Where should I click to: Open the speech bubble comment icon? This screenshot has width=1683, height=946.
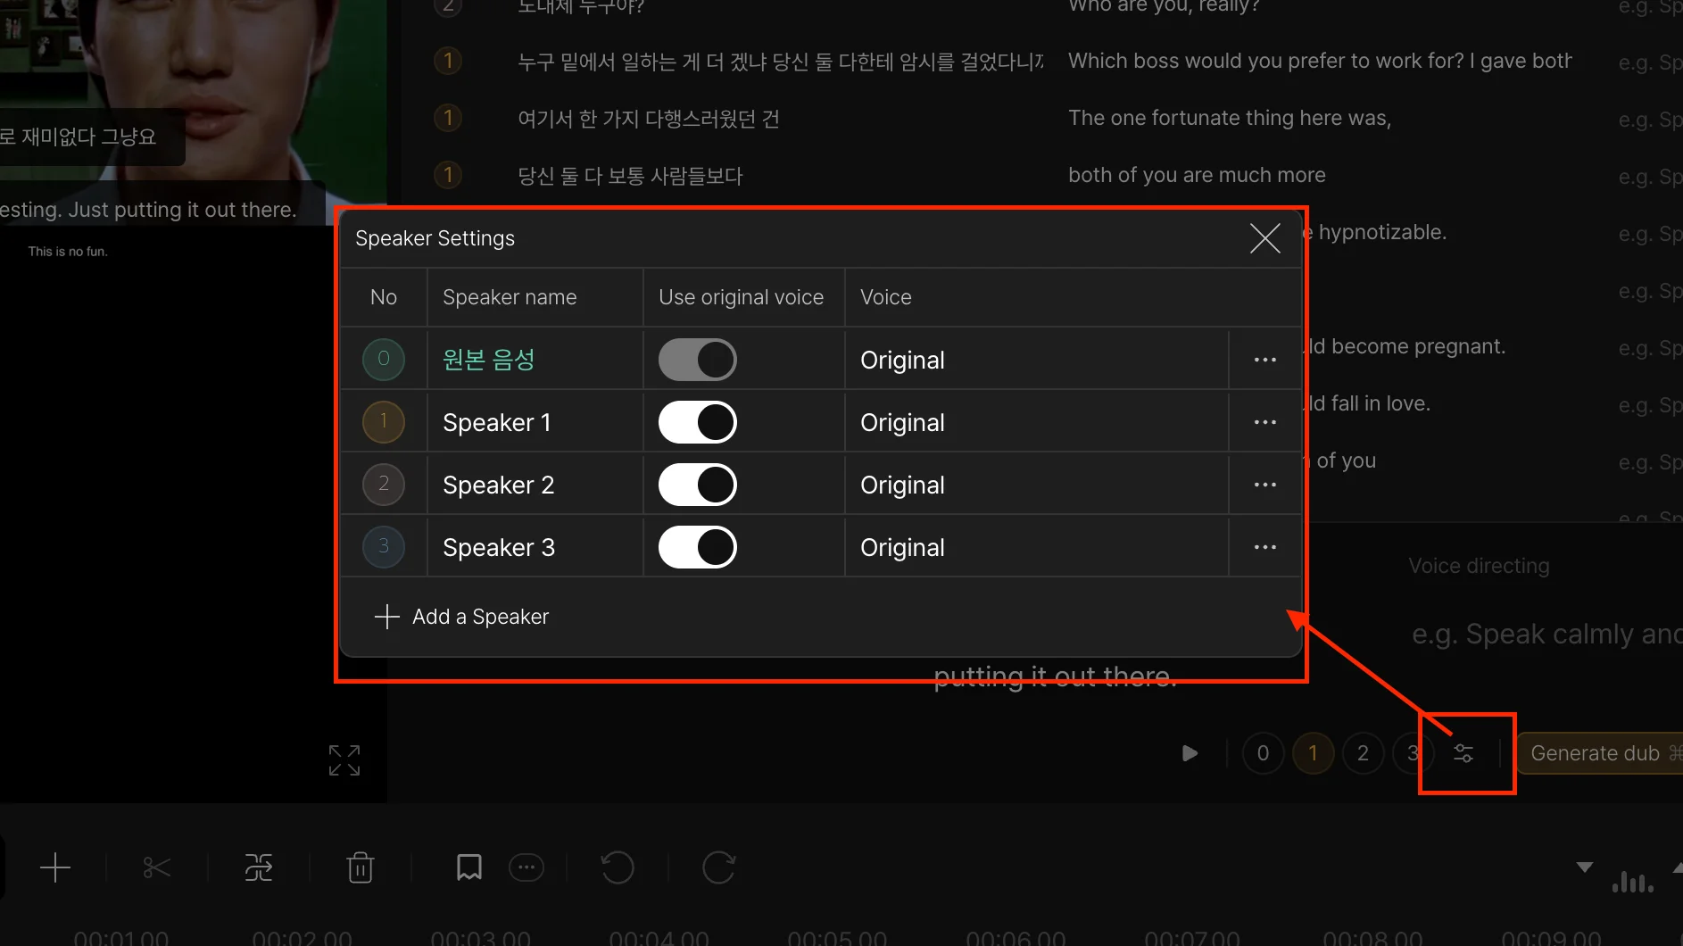526,867
